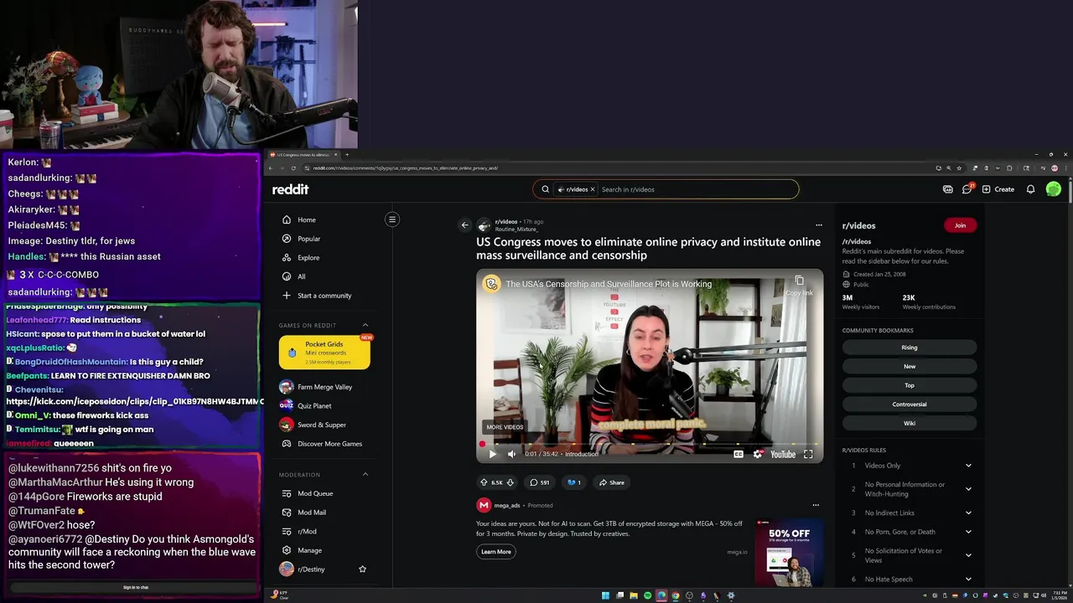
Task: Open the MEGA ad overflow menu
Action: [816, 505]
